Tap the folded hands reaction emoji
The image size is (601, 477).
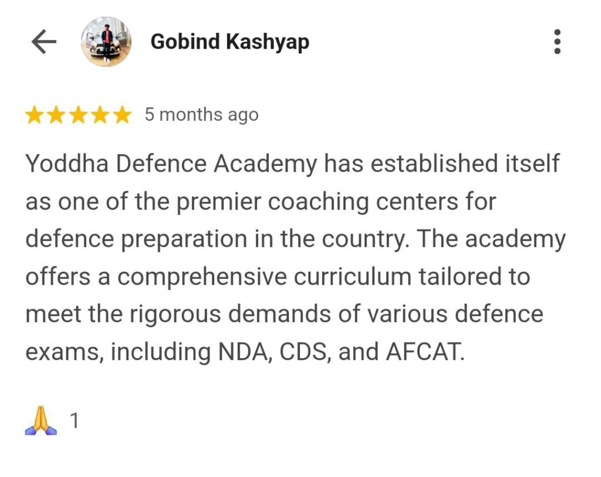(x=41, y=421)
